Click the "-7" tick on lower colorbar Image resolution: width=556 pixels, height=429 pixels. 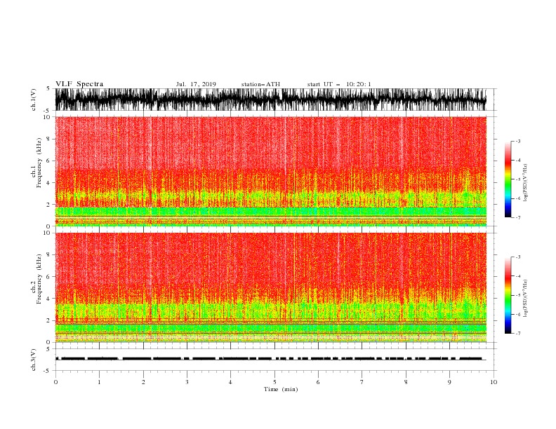[518, 334]
